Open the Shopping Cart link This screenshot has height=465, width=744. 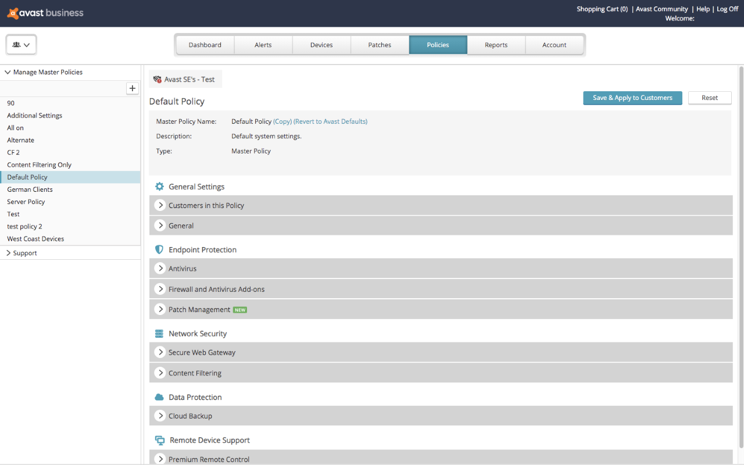pos(602,9)
